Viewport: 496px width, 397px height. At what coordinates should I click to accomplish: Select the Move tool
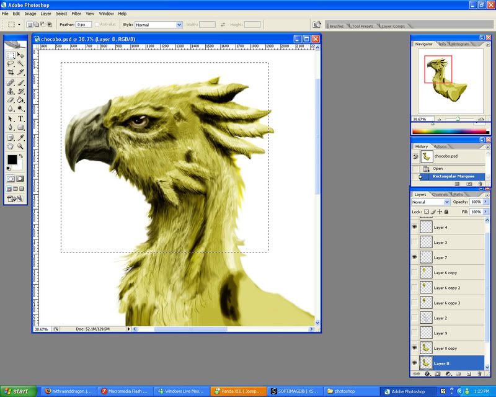(x=20, y=55)
